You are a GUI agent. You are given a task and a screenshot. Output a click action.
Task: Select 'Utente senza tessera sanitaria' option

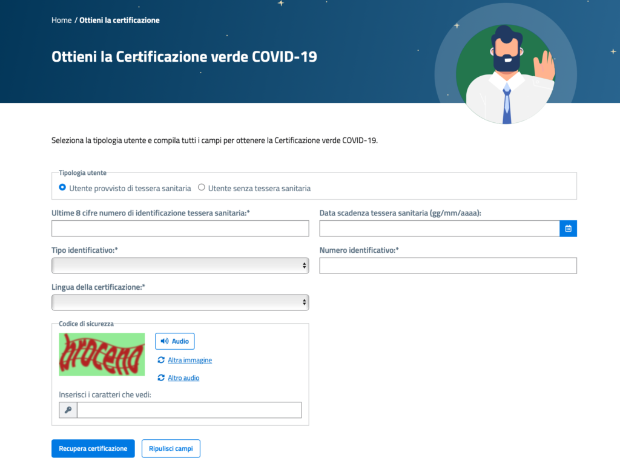202,188
